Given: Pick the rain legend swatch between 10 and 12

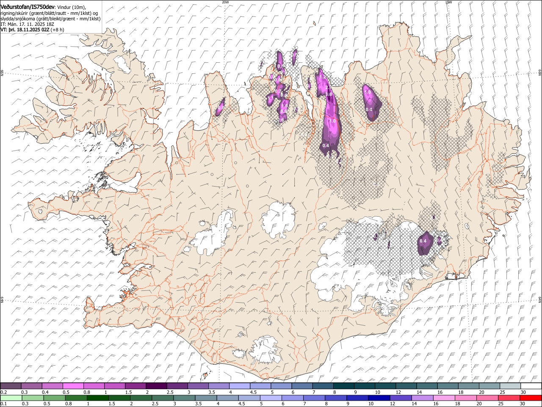Looking at the screenshot, I should coord(379,398).
